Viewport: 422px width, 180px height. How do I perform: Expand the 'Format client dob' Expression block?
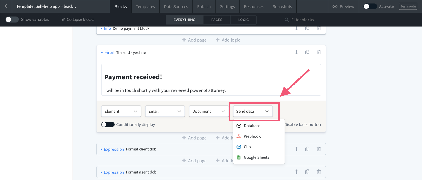coord(101,149)
